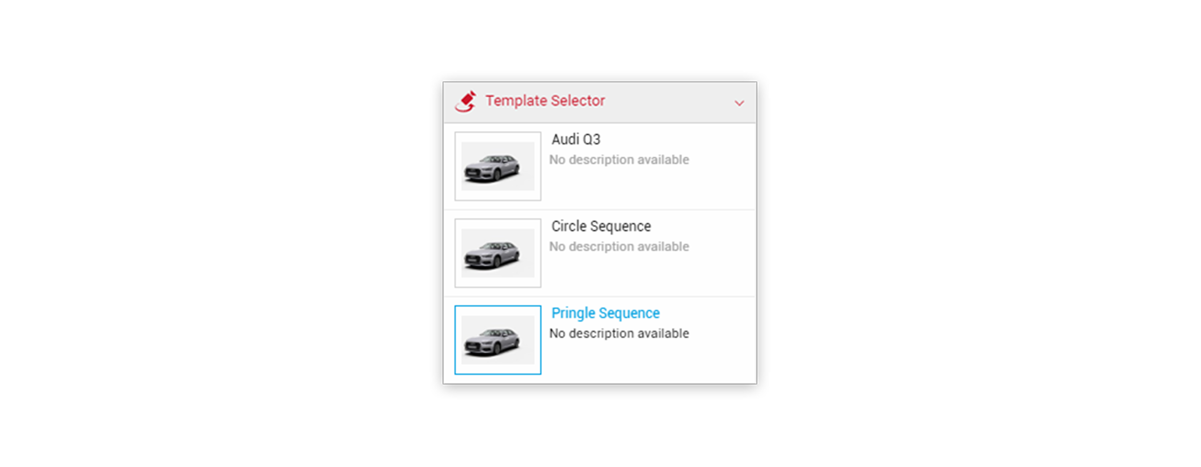The width and height of the screenshot is (1201, 467).
Task: Click the word Selector in the panel header
Action: pyautogui.click(x=578, y=100)
